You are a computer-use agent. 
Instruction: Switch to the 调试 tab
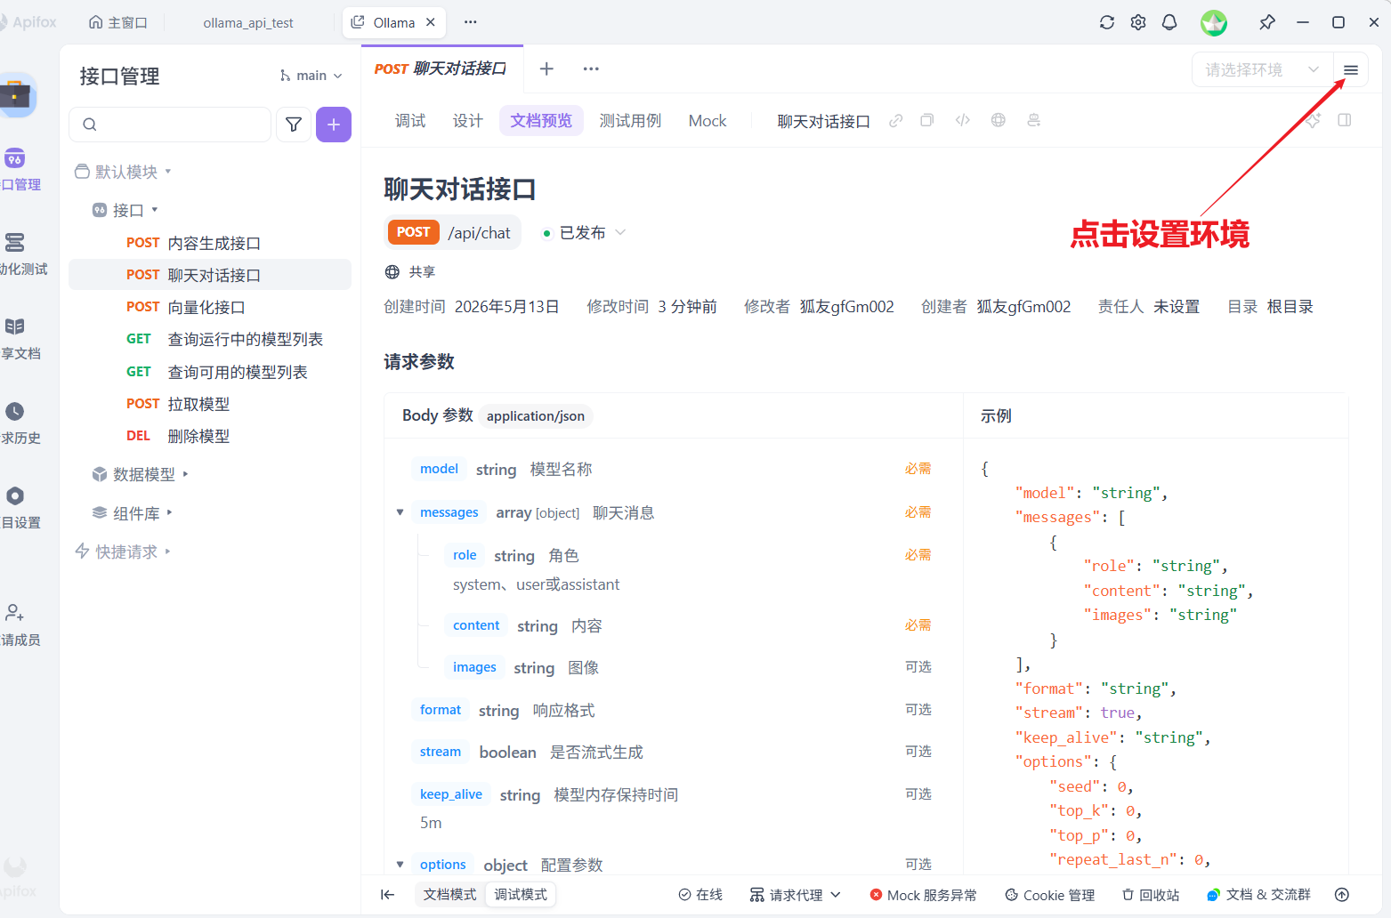[x=410, y=121]
